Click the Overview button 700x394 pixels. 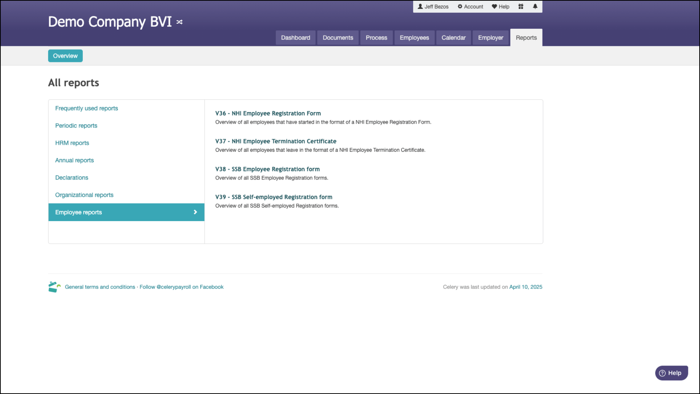point(65,56)
